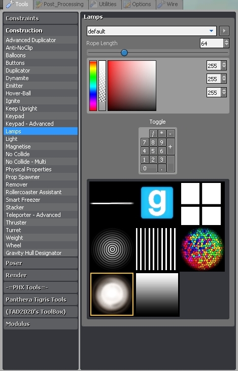Select the soft white glow lamp texture

click(112, 294)
